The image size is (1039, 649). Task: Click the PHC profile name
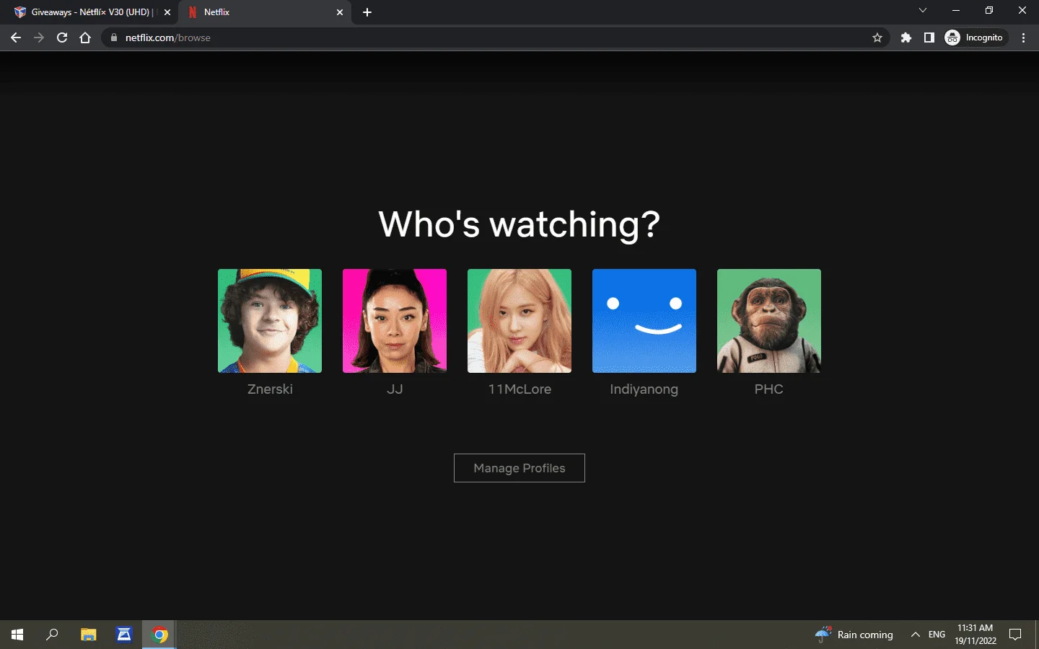click(769, 389)
